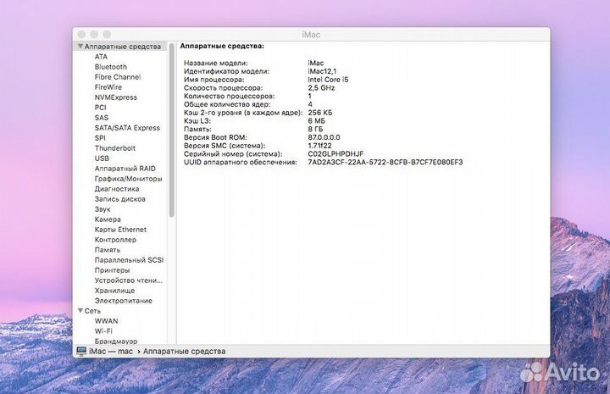Zoom the iMac window
Viewport: 610px width, 394px height.
click(x=107, y=35)
